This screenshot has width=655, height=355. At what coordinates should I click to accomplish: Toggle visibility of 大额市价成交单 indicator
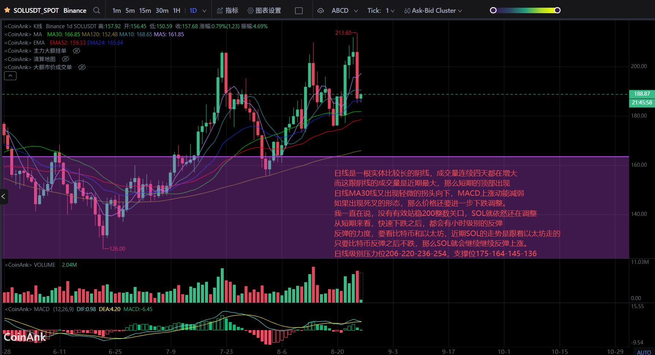point(82,67)
